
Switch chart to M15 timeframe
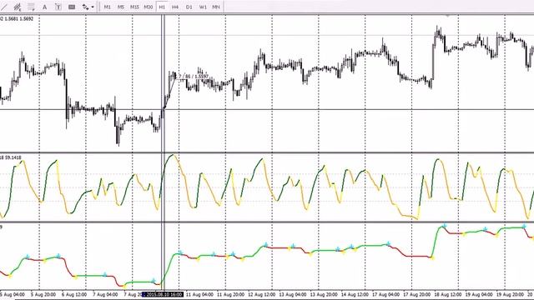[134, 7]
